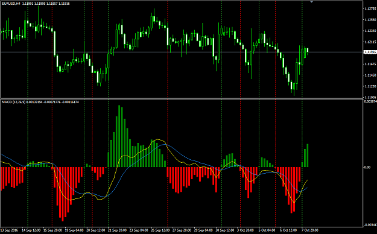Click the 13 Sep 2016 date label
377x234 pixels.
9,230
